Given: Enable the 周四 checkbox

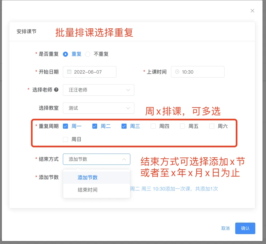Looking at the screenshot, I should (153, 126).
